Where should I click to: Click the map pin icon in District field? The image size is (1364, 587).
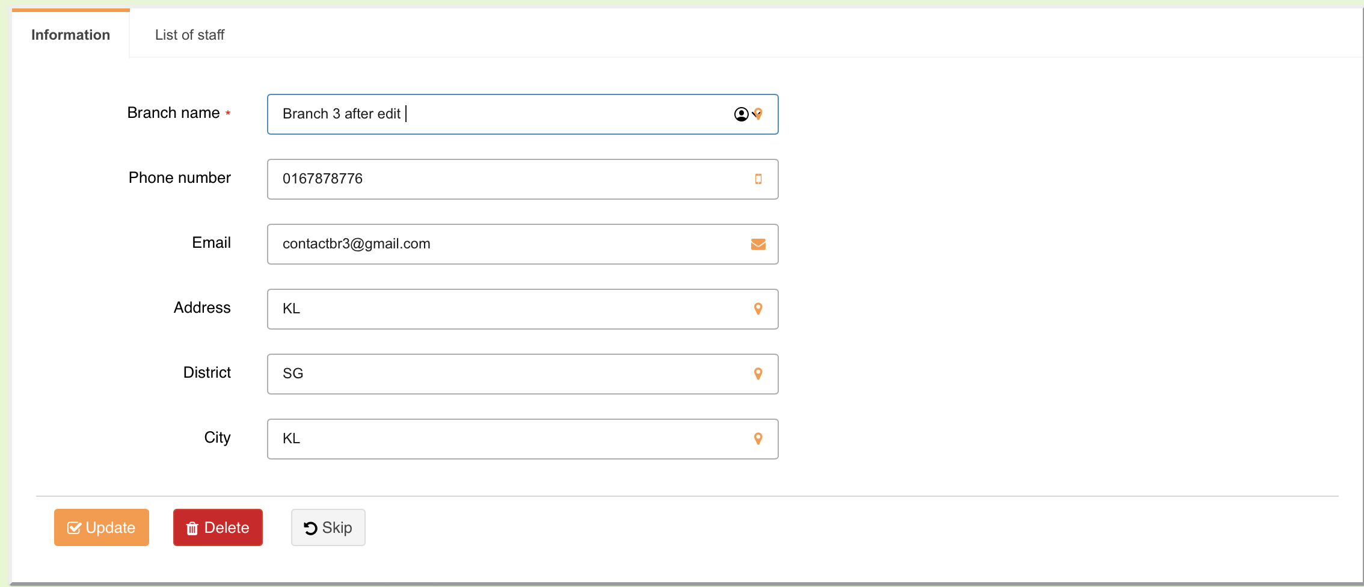tap(758, 374)
